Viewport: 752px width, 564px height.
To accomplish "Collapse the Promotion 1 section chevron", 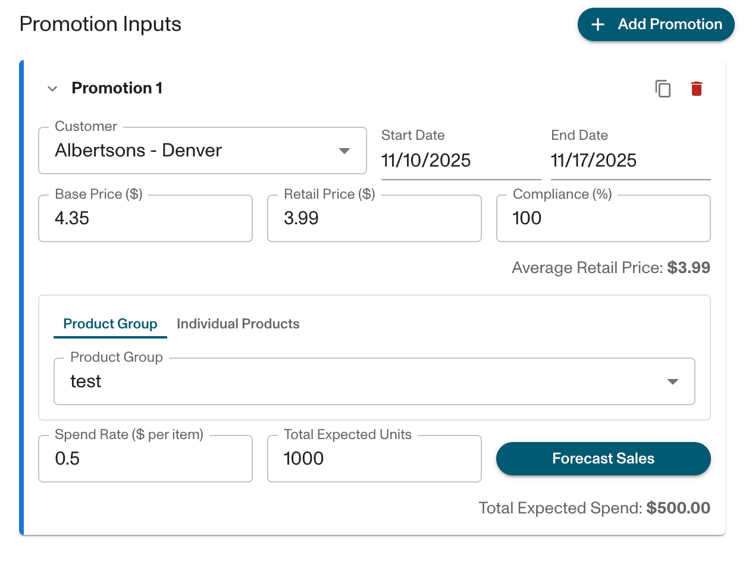I will coord(52,89).
